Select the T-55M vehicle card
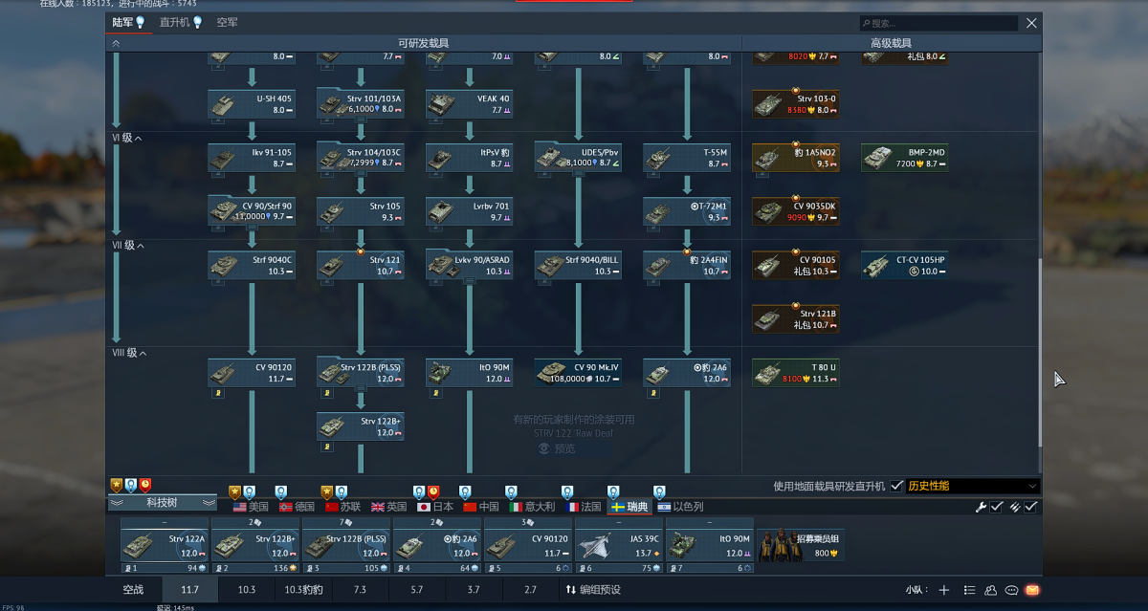The height and width of the screenshot is (611, 1148). 687,157
